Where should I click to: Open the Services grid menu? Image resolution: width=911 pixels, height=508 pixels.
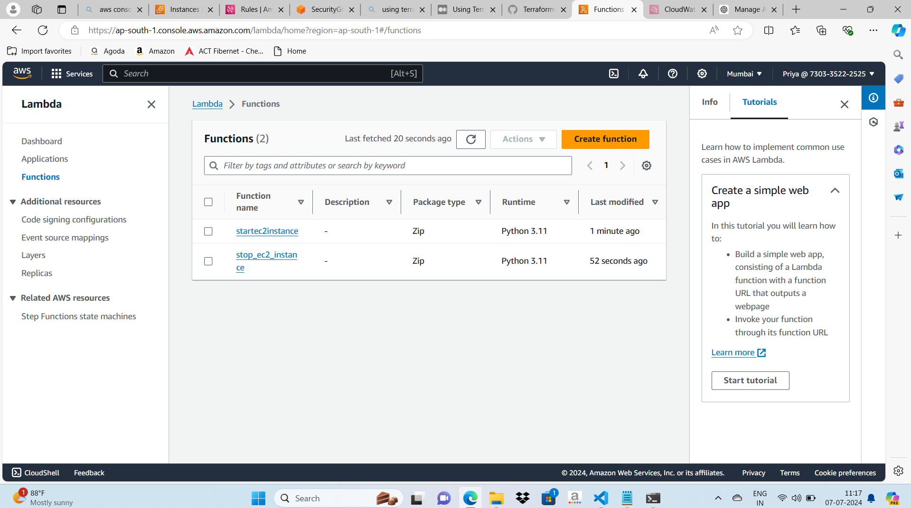[x=72, y=74]
